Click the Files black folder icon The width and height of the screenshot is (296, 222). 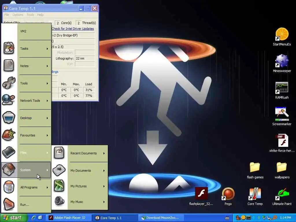point(9,152)
